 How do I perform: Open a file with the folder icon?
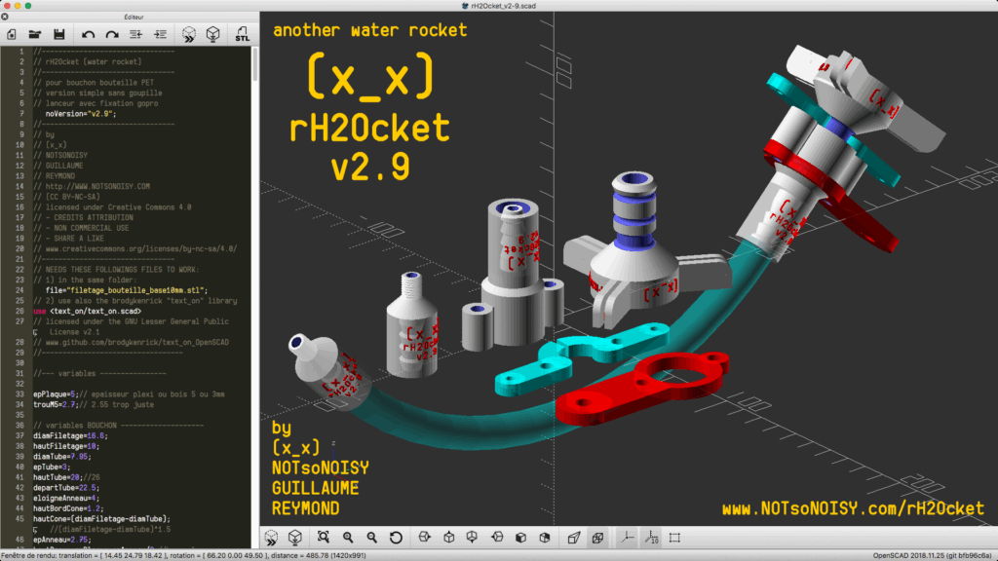35,34
